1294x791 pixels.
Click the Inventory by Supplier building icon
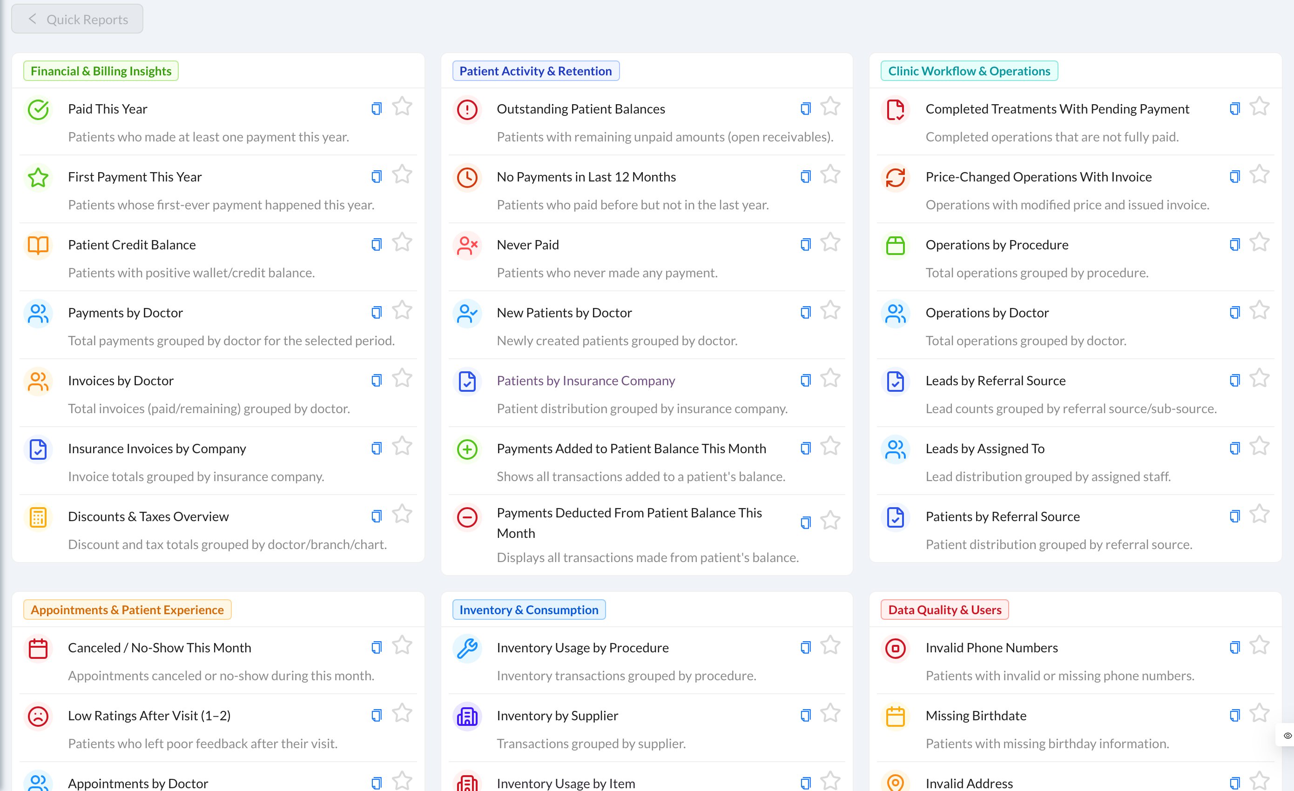467,717
